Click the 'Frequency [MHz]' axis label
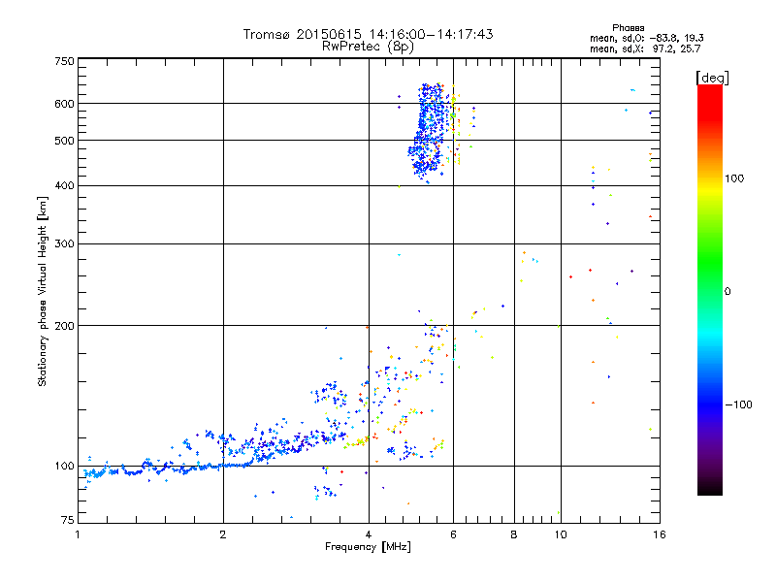Image resolution: width=776 pixels, height=582 pixels. [368, 547]
